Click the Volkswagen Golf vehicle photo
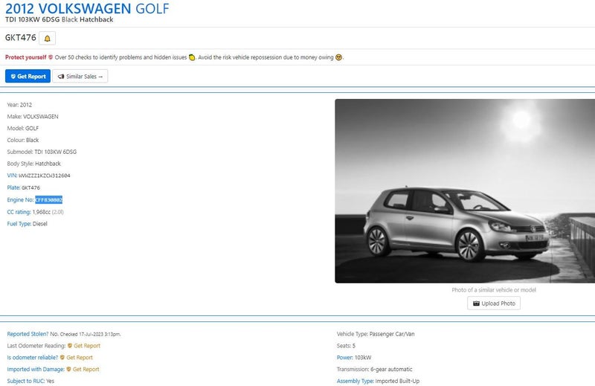The height and width of the screenshot is (386, 595). (x=465, y=191)
